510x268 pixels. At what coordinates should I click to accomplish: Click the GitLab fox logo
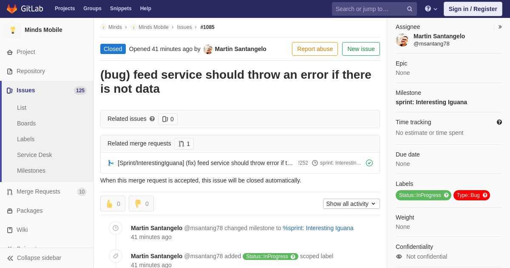12,9
